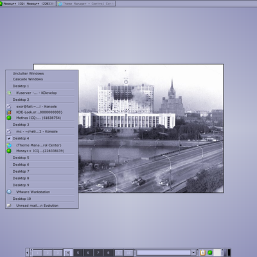Activate mc Konsole window entry
The height and width of the screenshot is (257, 257).
coord(42,132)
